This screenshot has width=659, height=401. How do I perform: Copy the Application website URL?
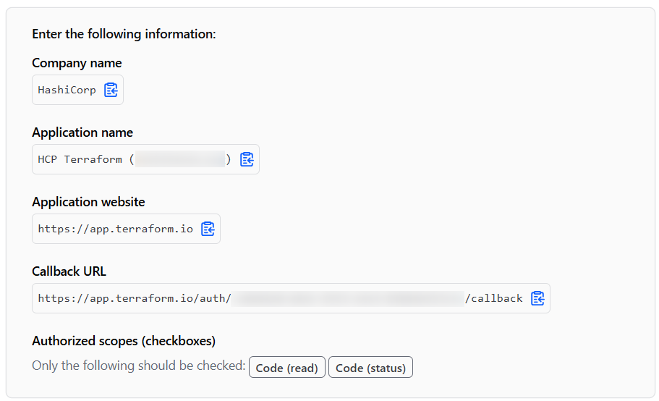coord(208,229)
